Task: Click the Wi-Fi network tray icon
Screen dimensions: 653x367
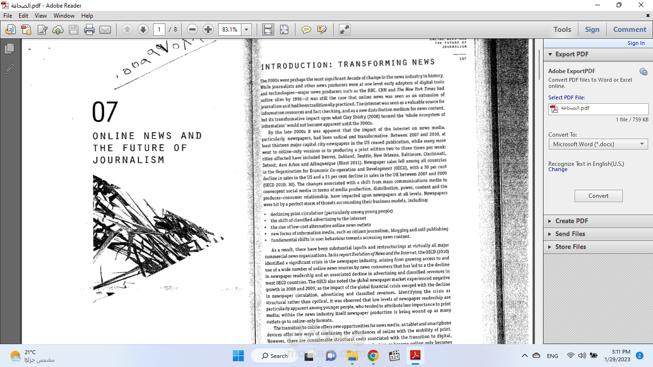Action: [570, 356]
